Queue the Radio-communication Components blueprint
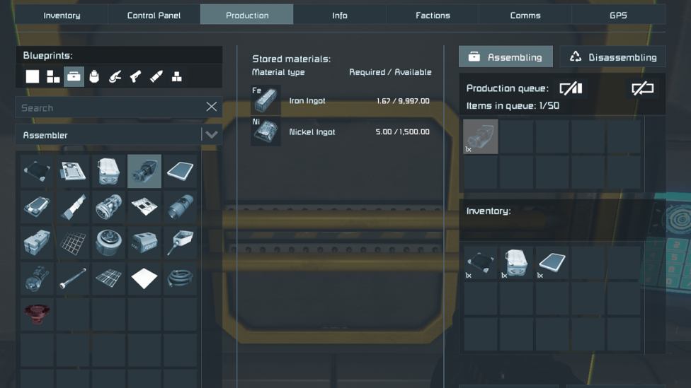Image resolution: width=691 pixels, height=388 pixels. 180,242
